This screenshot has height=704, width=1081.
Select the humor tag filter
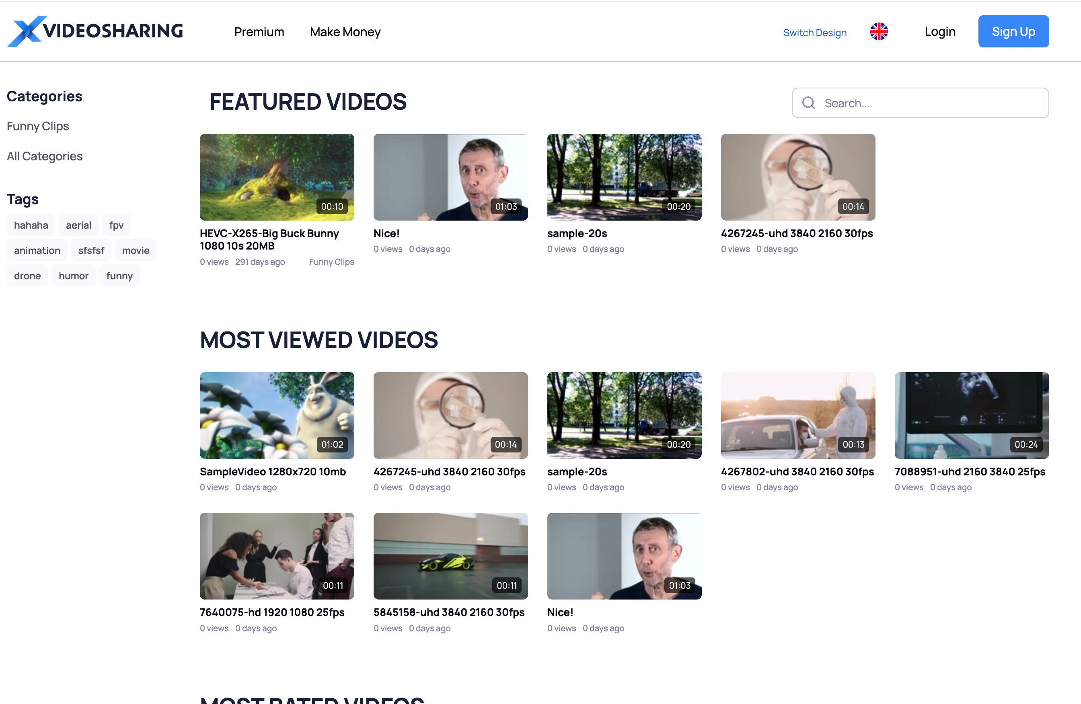coord(74,275)
